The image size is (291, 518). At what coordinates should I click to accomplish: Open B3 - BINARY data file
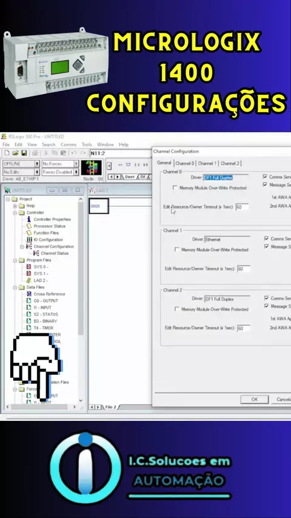[45, 321]
